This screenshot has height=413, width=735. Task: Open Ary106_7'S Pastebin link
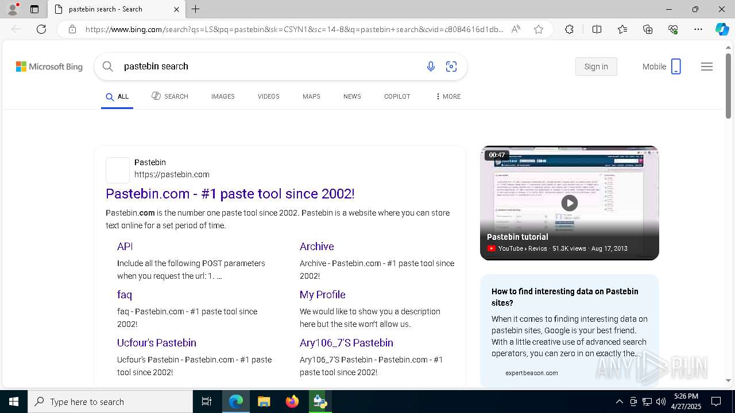coord(346,343)
